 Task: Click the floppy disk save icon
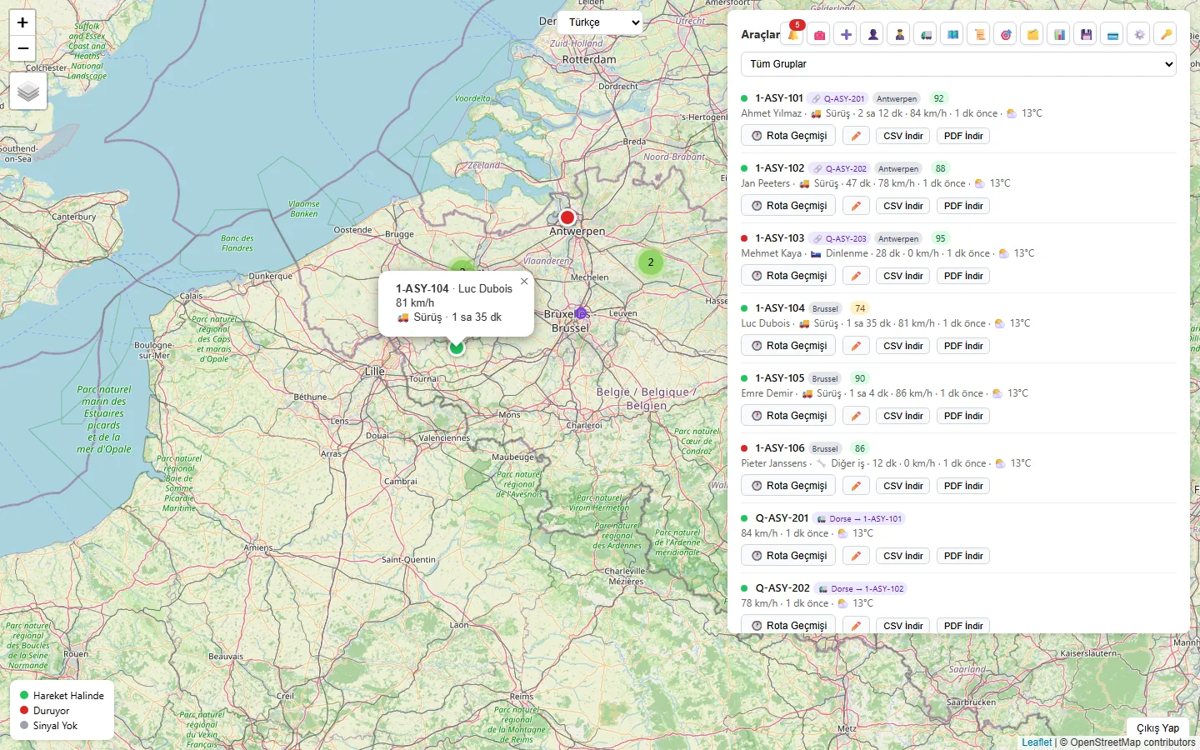(1087, 34)
